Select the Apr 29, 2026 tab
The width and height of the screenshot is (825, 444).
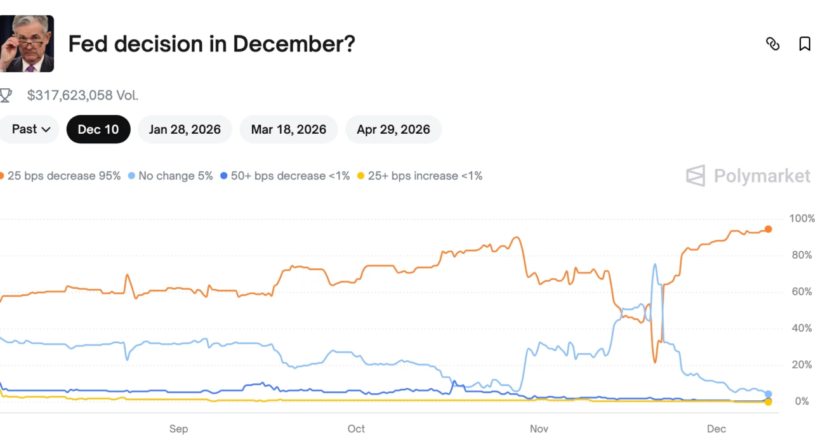pos(393,129)
